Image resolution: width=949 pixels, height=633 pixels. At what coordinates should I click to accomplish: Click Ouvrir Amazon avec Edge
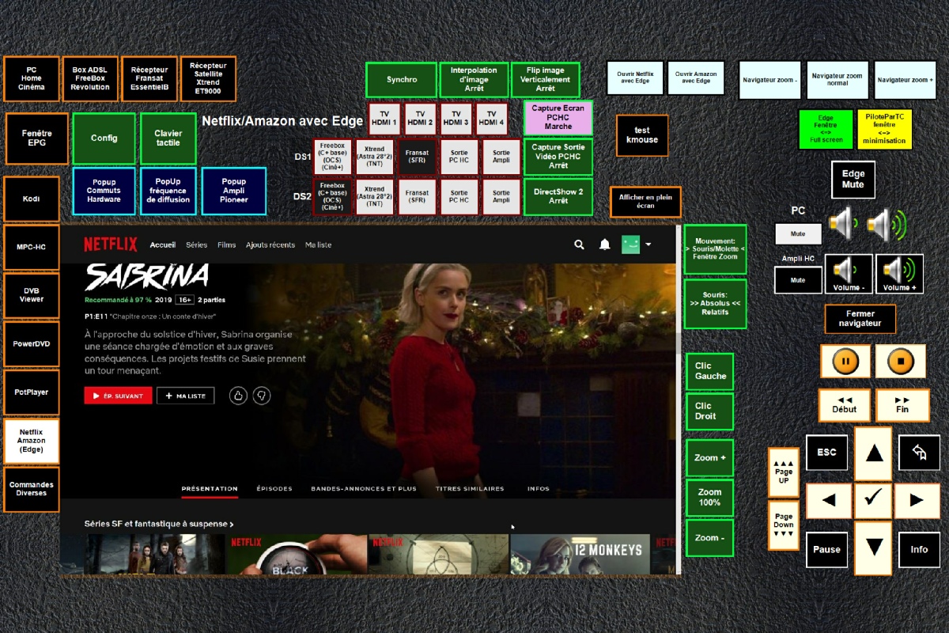pyautogui.click(x=696, y=79)
